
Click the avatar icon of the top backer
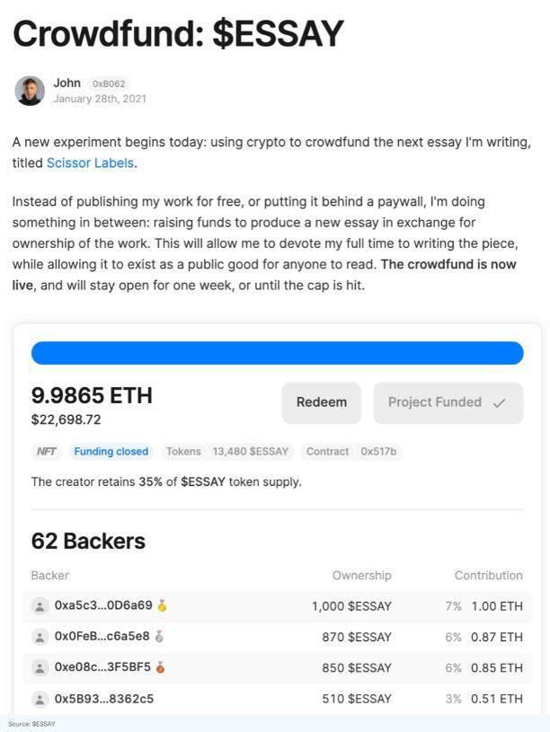point(40,605)
